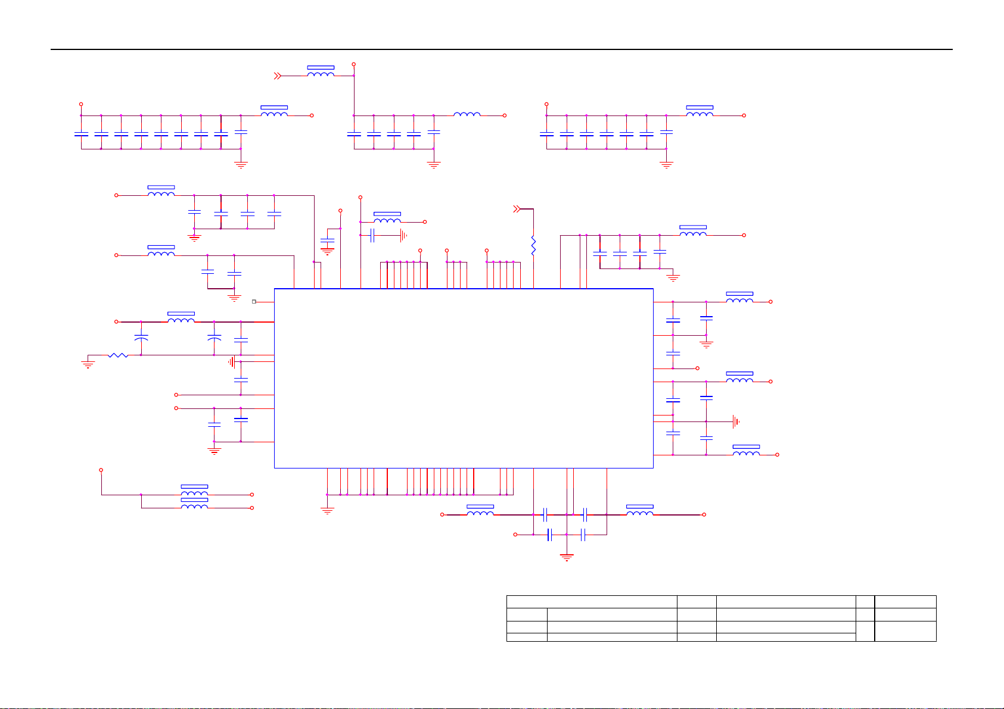Image resolution: width=1004 pixels, height=709 pixels.
Task: Select the off-page connector arrow above the vertical resistor
Action: pyautogui.click(x=517, y=209)
